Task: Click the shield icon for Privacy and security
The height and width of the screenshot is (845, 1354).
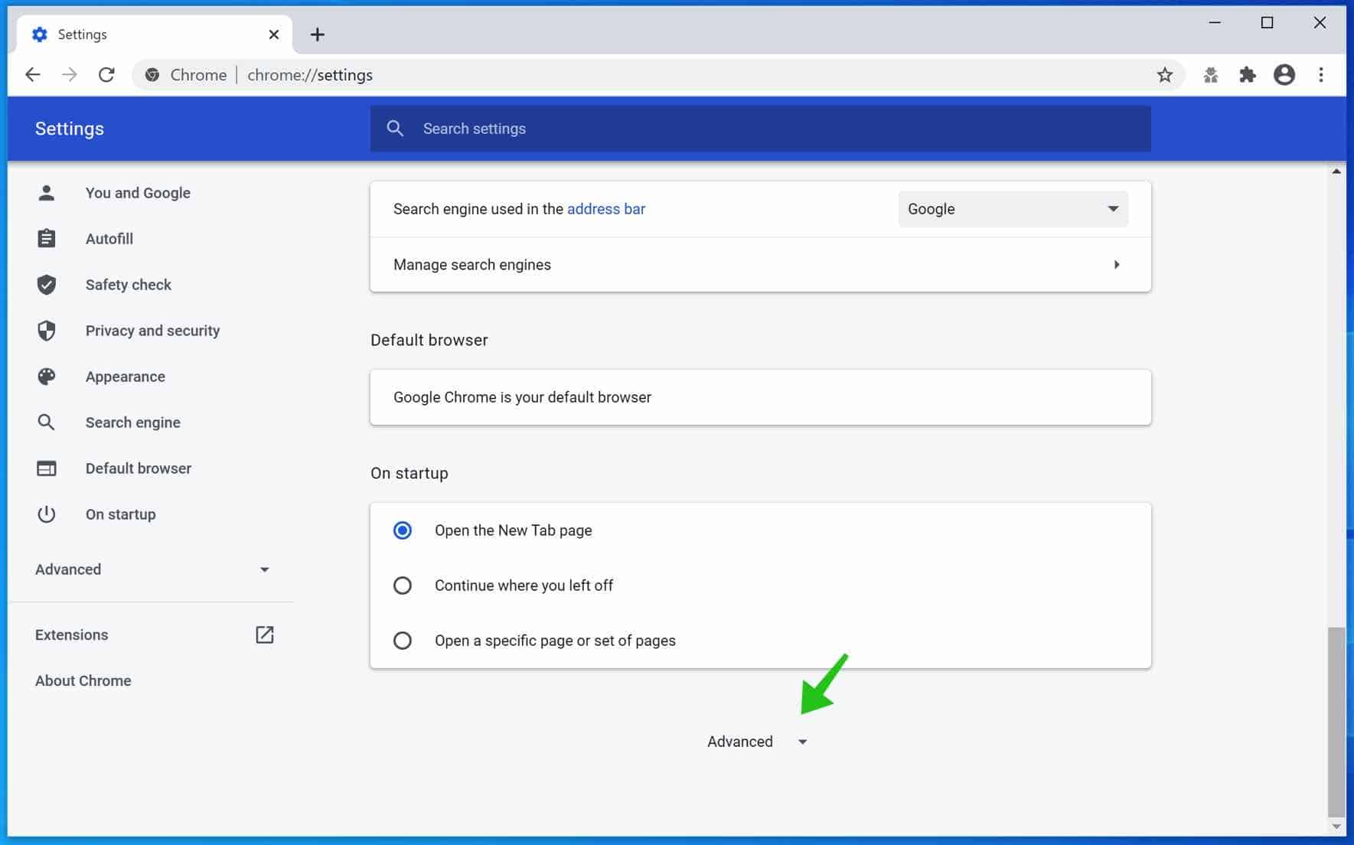Action: (47, 331)
